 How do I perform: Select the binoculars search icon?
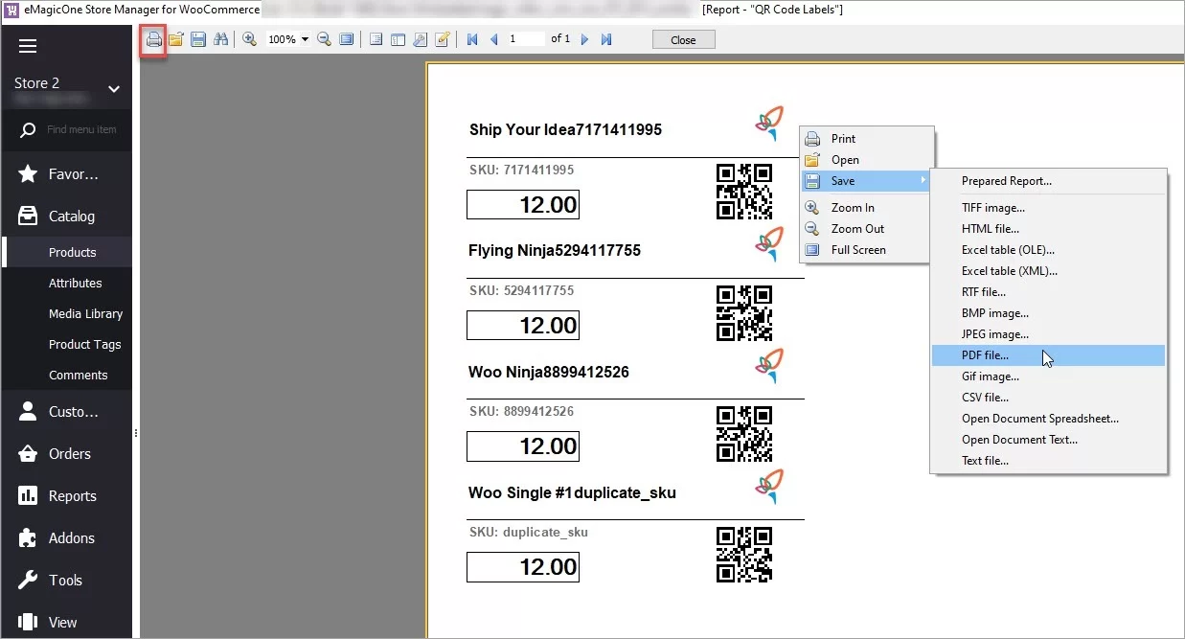[221, 39]
